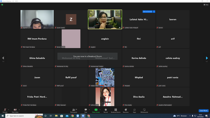Open more options on Lailatul Azka tile

(154, 12)
